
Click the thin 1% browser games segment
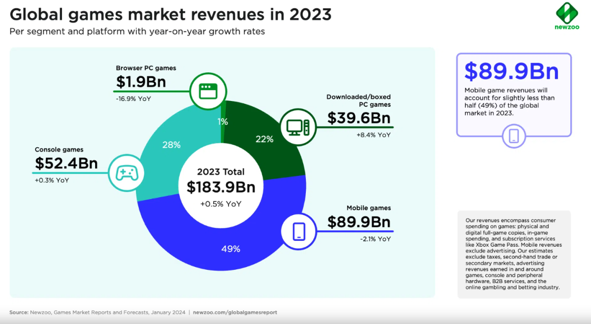pyautogui.click(x=223, y=118)
